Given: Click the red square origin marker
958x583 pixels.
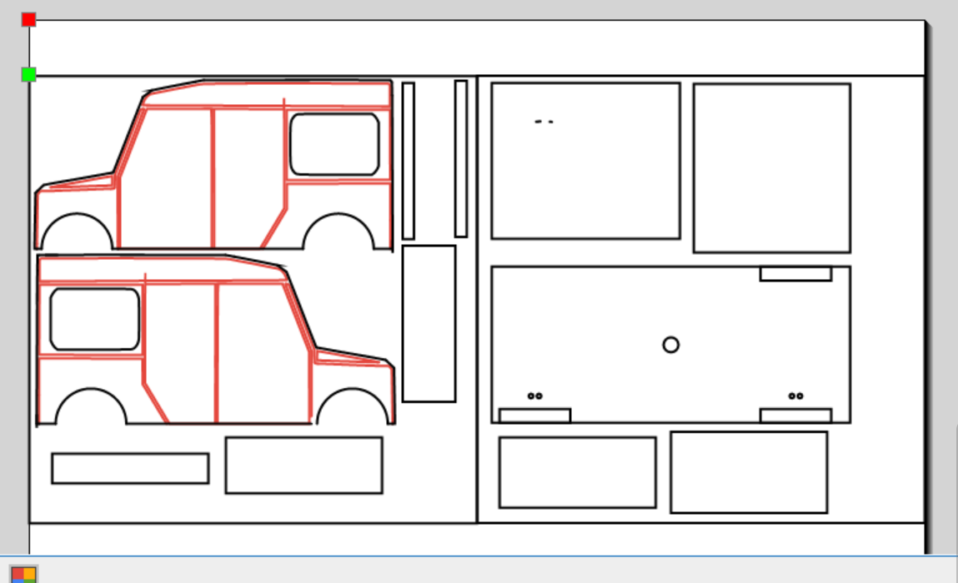Looking at the screenshot, I should 28,19.
